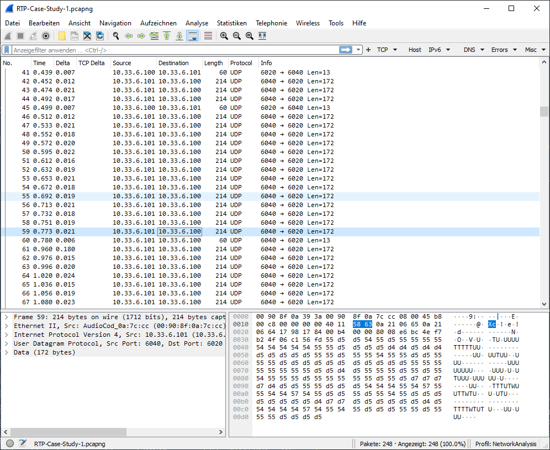This screenshot has height=450, width=550.
Task: Open capture options gear icon
Action: click(46, 36)
